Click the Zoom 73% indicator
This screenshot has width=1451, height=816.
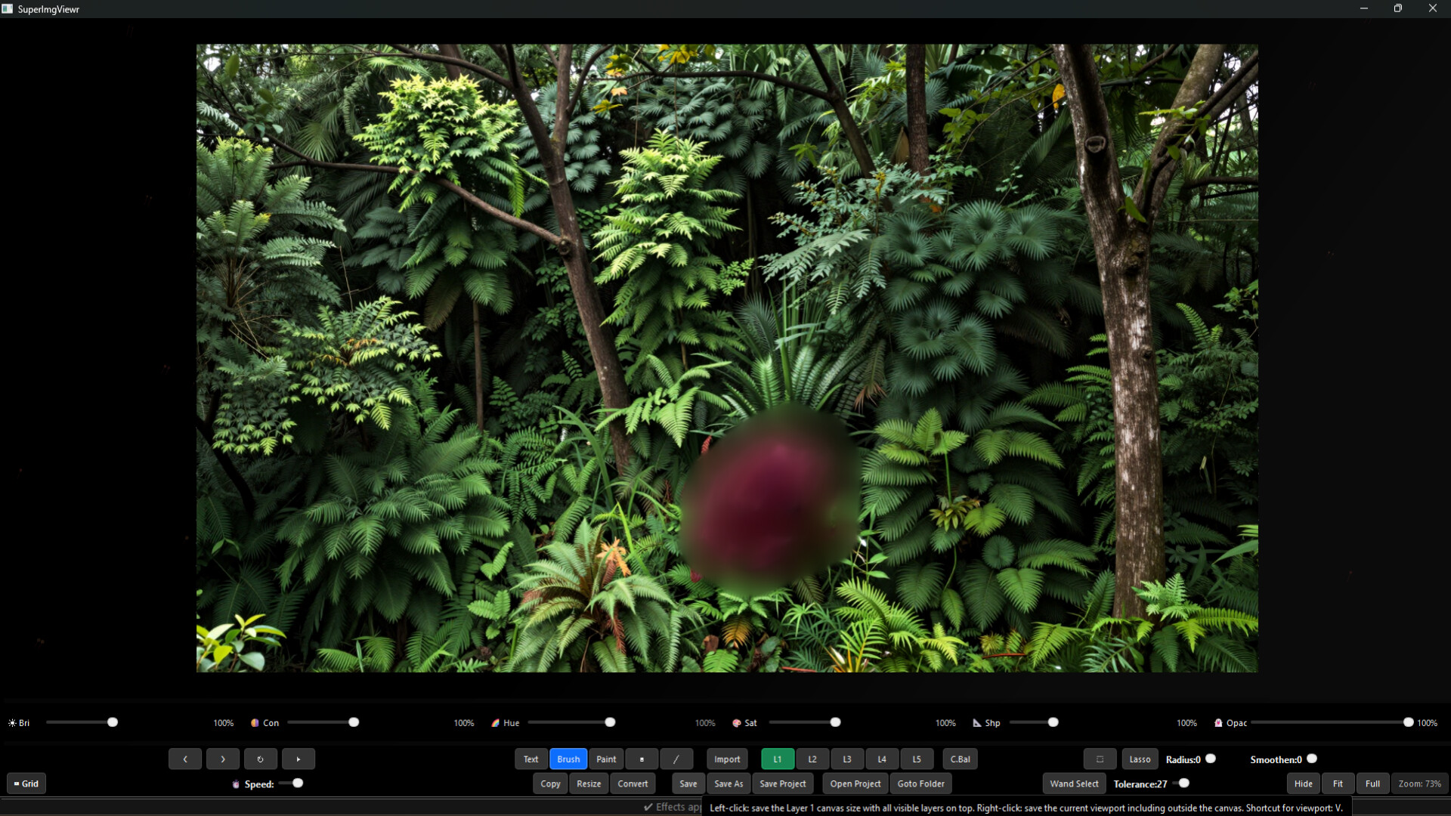tap(1419, 784)
